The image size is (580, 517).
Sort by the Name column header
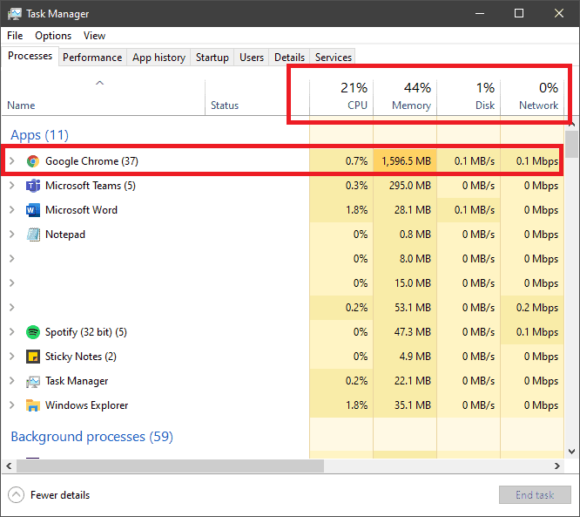point(104,97)
